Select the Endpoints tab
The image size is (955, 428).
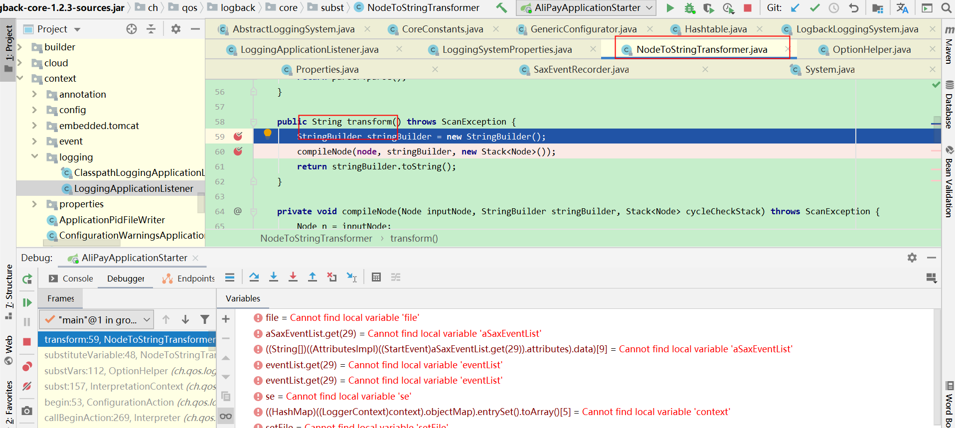tap(189, 279)
